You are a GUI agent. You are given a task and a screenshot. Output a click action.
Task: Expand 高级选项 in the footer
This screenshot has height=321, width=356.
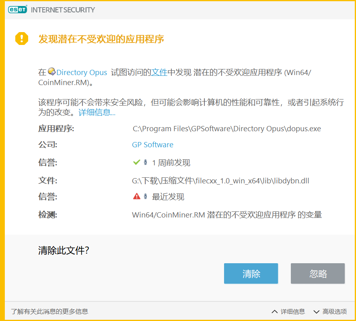330,311
